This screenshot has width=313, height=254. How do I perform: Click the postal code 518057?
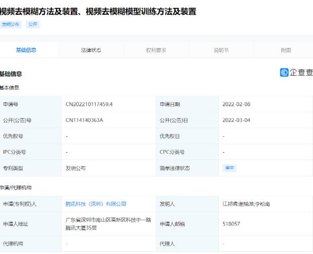pos(231,224)
